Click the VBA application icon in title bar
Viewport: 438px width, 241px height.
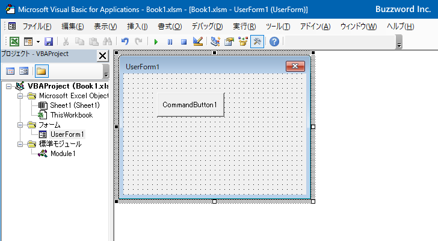click(10, 9)
